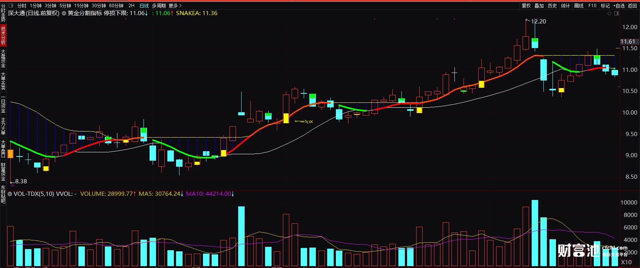
Task: Click the small arrow annotation marker on chart
Action: (x=304, y=121)
